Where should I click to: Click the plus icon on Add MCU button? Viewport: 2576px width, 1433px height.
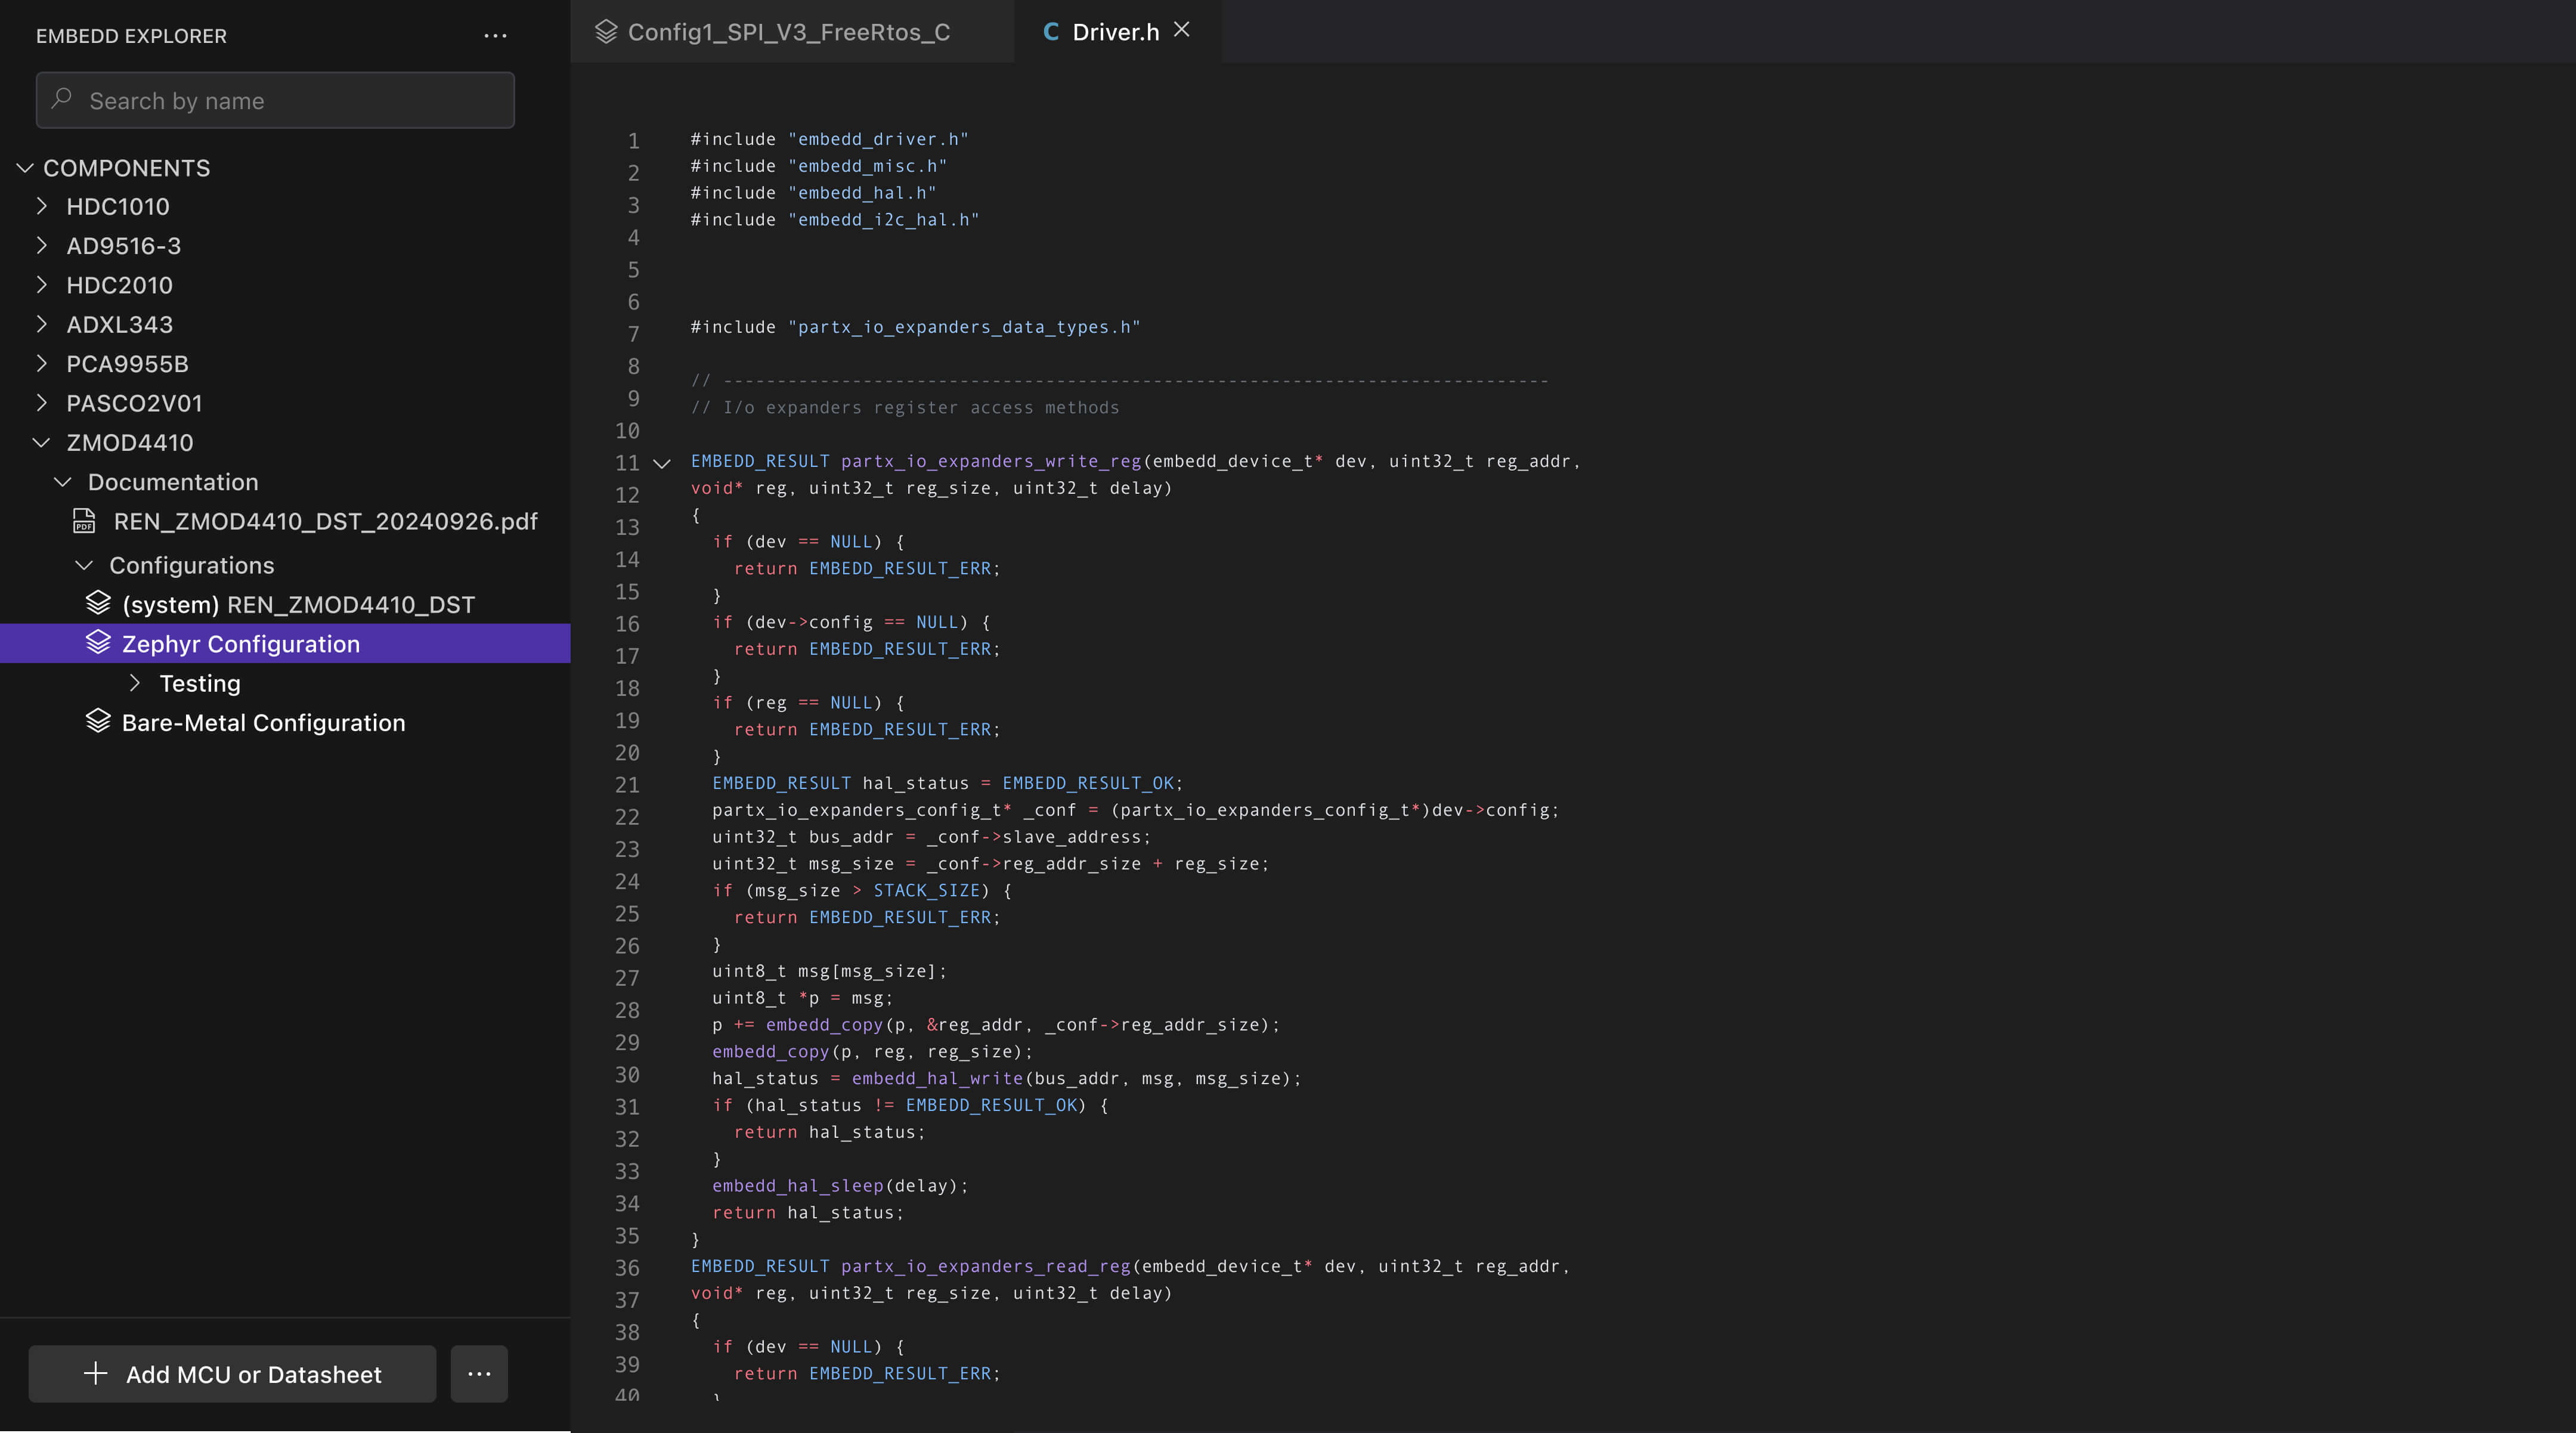click(x=95, y=1373)
